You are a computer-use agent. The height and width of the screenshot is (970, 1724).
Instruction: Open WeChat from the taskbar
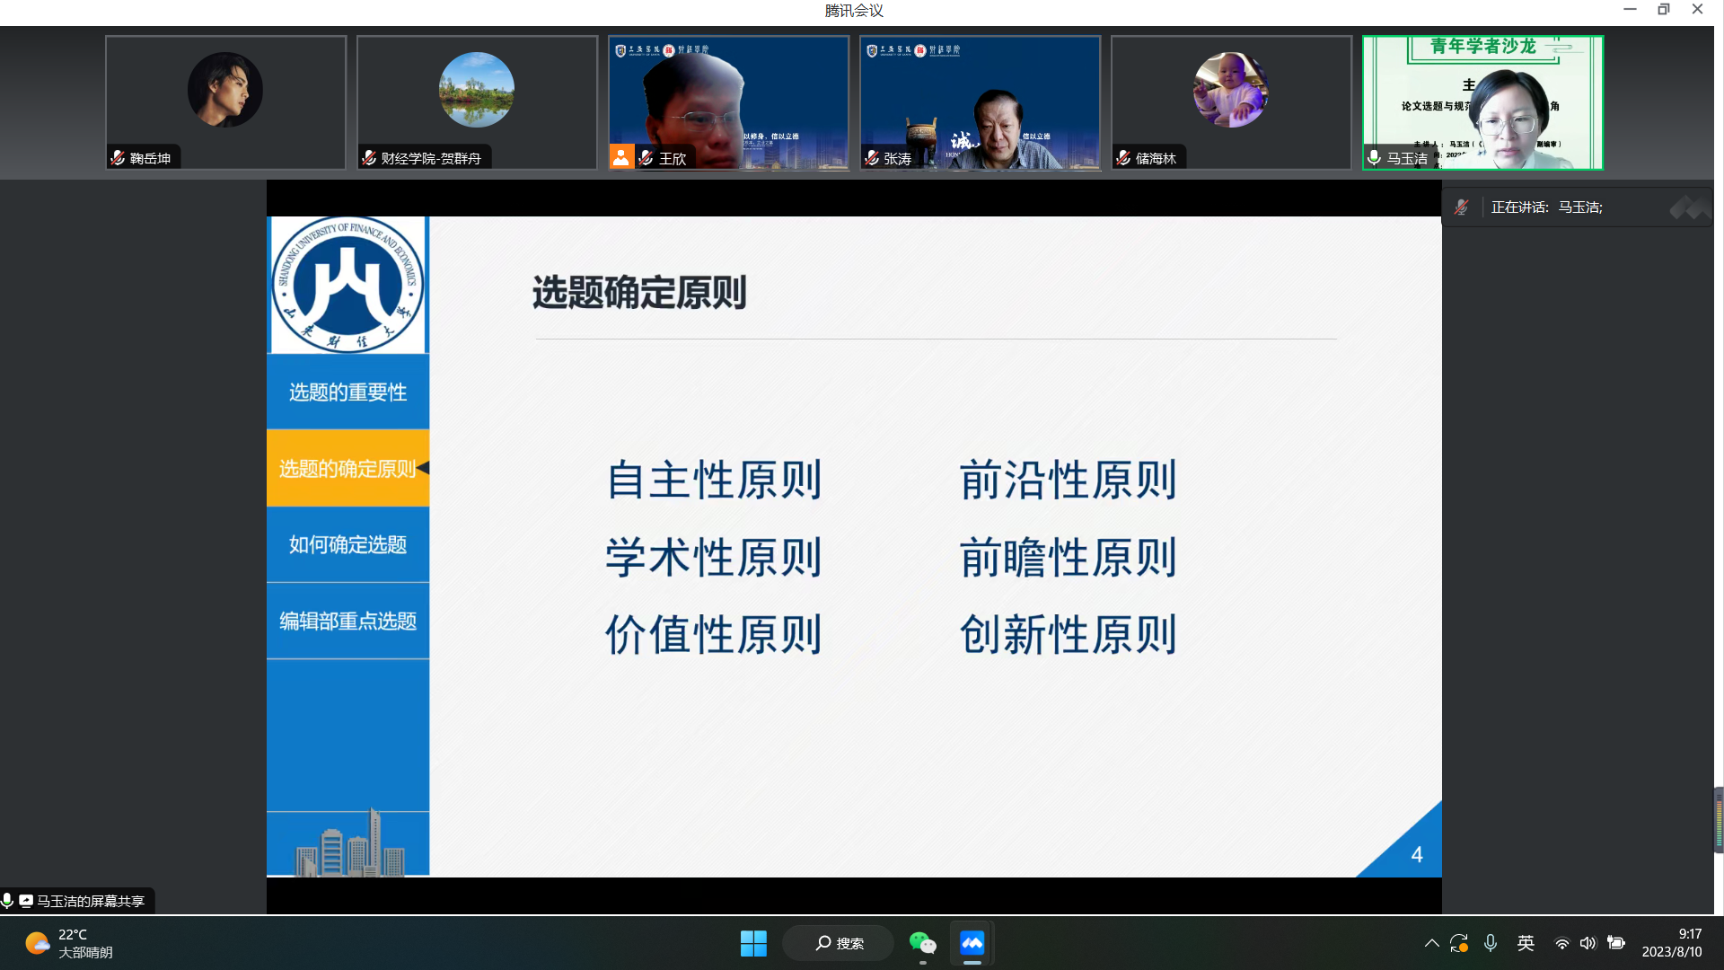923,943
